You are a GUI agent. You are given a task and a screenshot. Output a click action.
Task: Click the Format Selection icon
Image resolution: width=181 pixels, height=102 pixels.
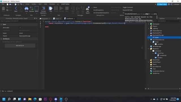pyautogui.click(x=43, y=8)
